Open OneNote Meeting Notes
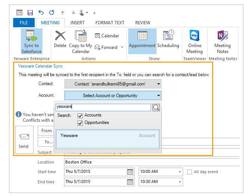 click(223, 42)
